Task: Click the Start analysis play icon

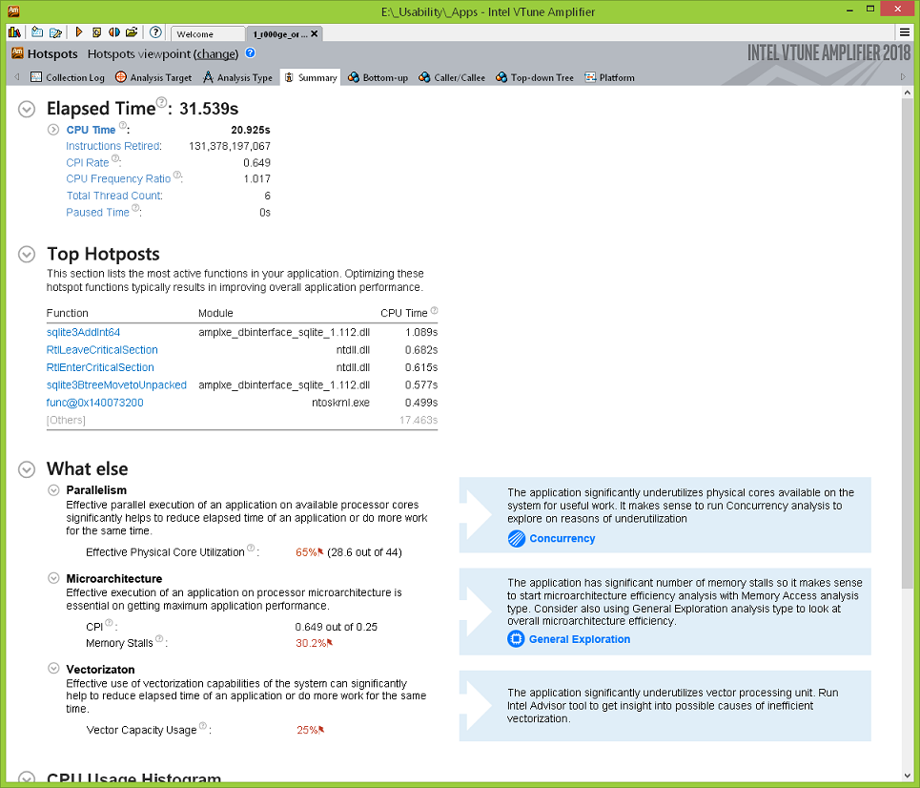Action: click(x=79, y=32)
